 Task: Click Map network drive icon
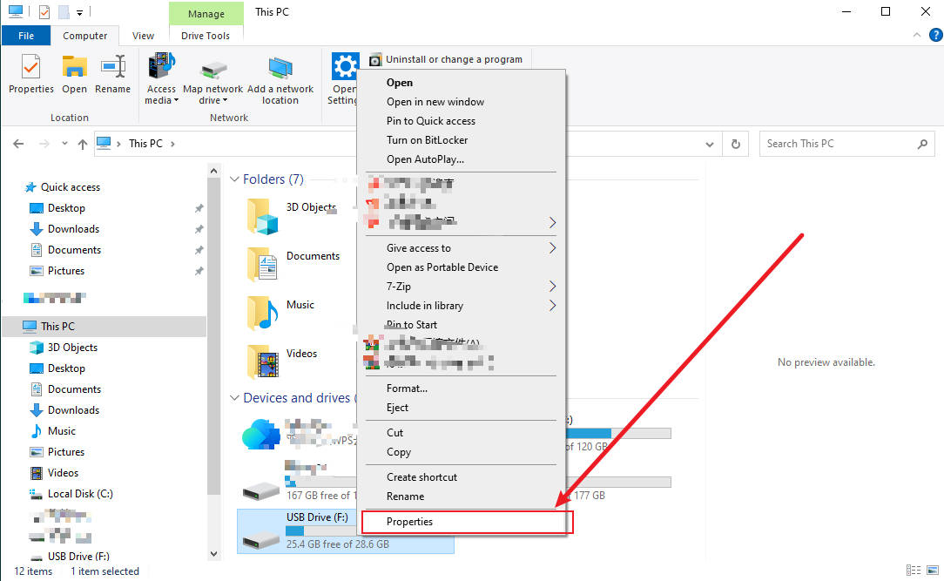(212, 68)
